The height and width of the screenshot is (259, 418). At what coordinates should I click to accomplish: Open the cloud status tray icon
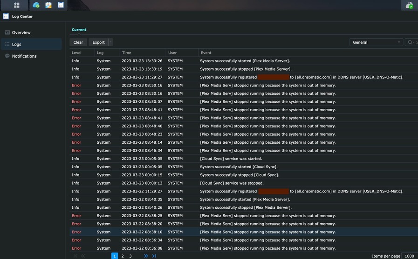coord(409,5)
